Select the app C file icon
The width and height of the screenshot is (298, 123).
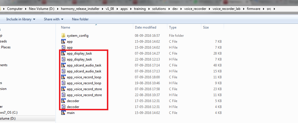click(x=63, y=42)
